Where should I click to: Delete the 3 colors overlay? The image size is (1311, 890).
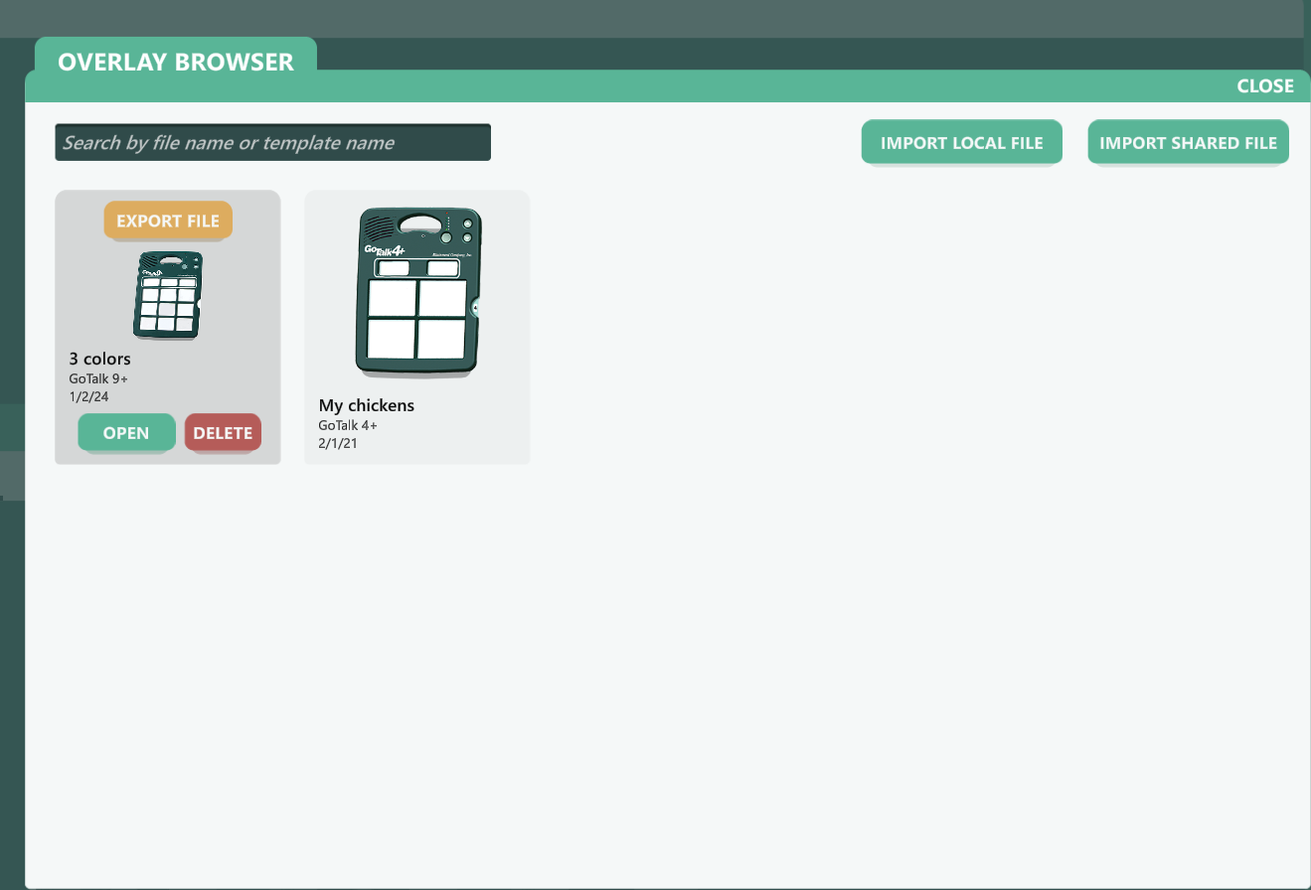click(x=223, y=433)
